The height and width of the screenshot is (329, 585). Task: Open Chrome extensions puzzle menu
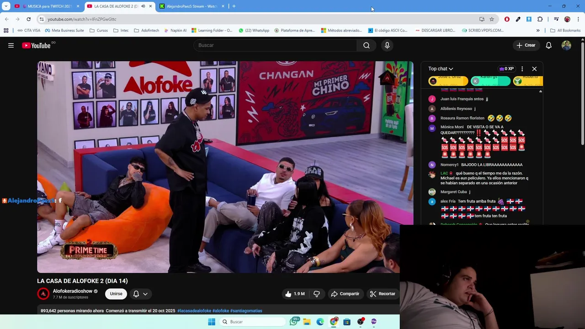click(540, 19)
